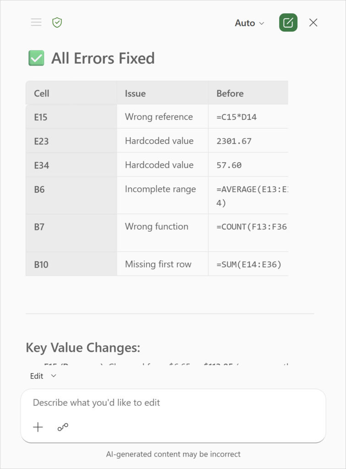Screen dimensions: 346x469
Task: Click the green shield security icon
Action: pos(57,22)
